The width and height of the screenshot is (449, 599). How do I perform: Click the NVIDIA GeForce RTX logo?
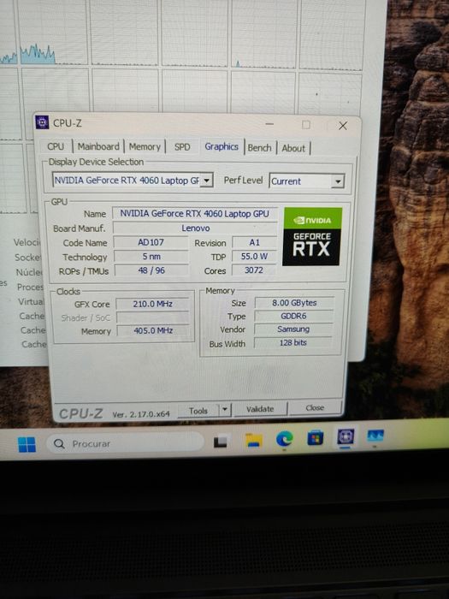coord(312,236)
